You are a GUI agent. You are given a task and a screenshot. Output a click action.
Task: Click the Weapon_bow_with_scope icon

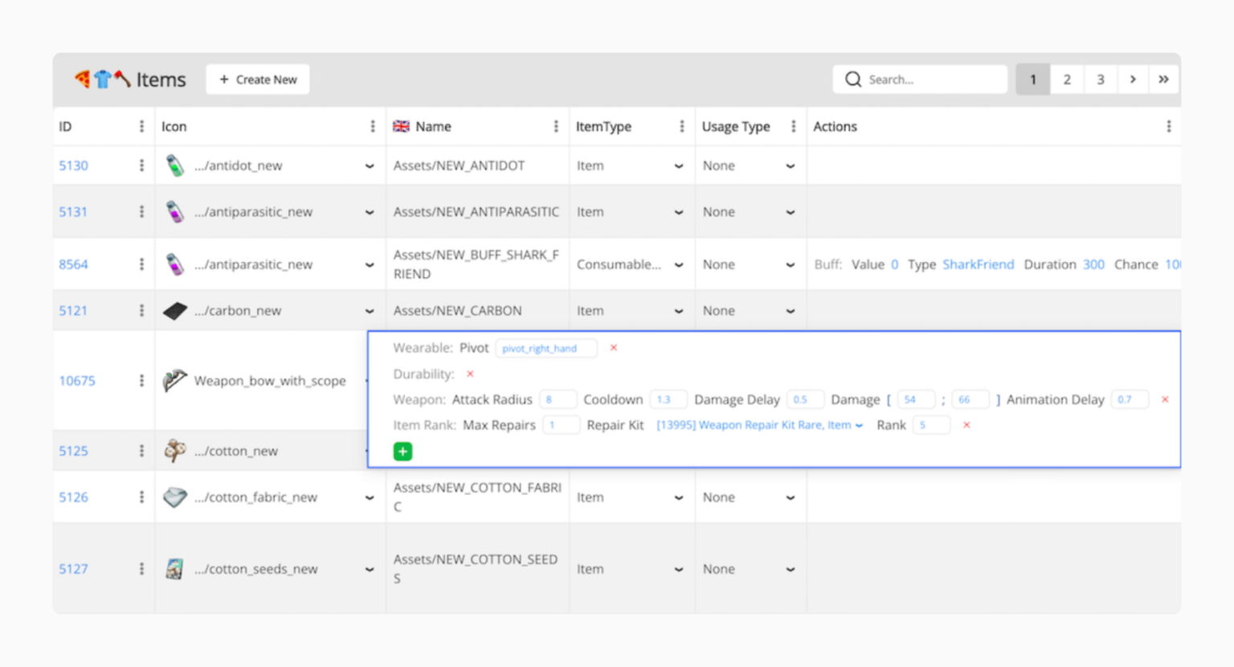pyautogui.click(x=174, y=381)
